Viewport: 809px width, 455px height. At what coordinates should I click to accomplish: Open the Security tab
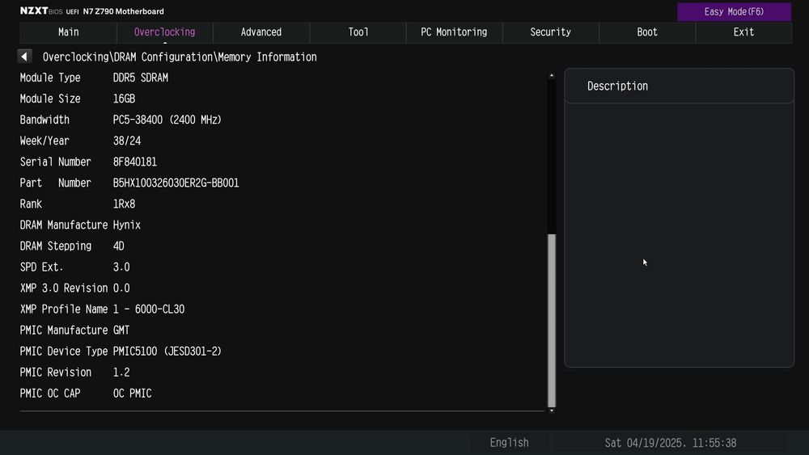click(x=550, y=32)
